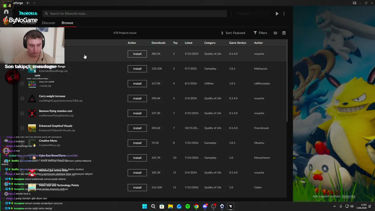Viewport: 375px width, 211px height.
Task: Sort by the Latest column header
Action: pos(189,43)
